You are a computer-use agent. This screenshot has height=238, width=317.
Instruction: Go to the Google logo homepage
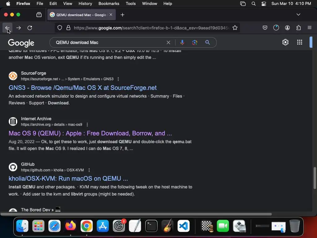21,43
